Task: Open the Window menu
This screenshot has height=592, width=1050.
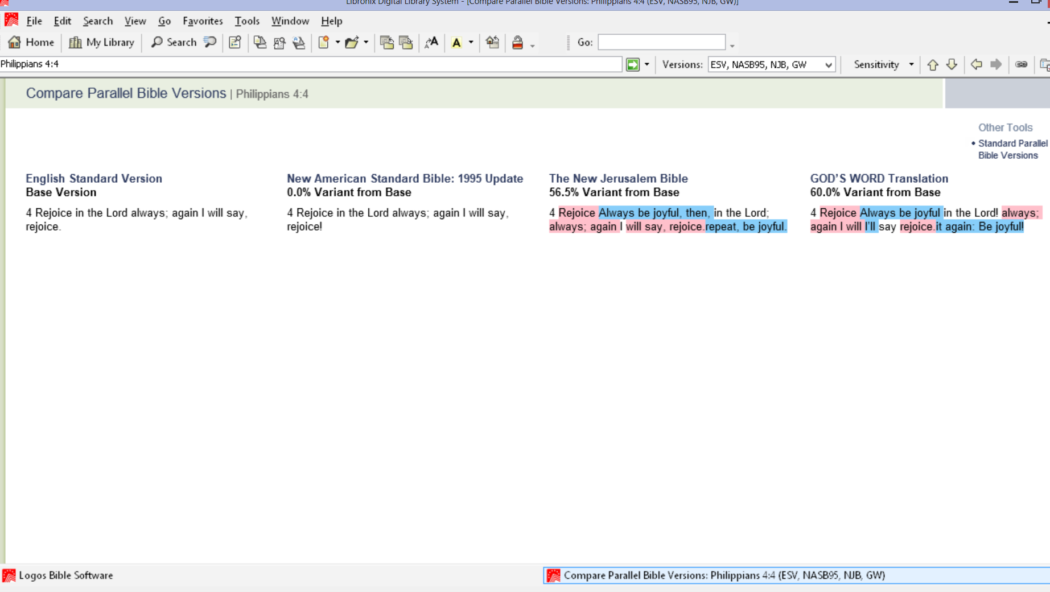Action: (x=290, y=21)
